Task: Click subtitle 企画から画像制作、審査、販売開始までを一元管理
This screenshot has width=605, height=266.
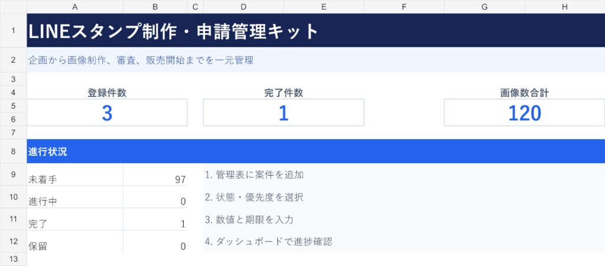Action: 141,60
